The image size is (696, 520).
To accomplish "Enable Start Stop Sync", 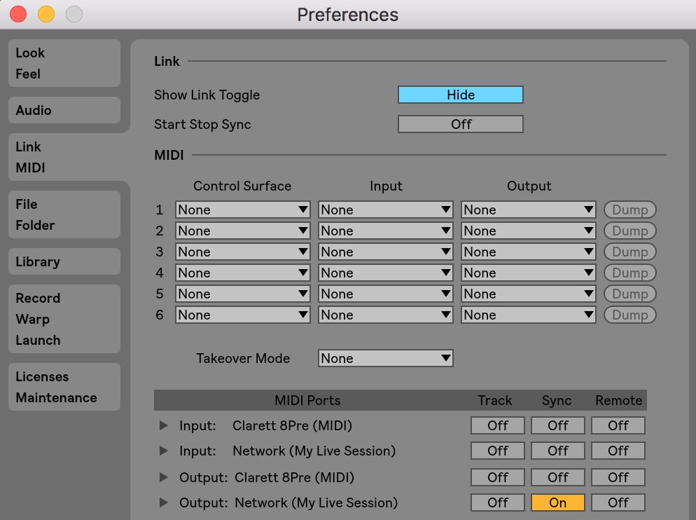I will 460,124.
